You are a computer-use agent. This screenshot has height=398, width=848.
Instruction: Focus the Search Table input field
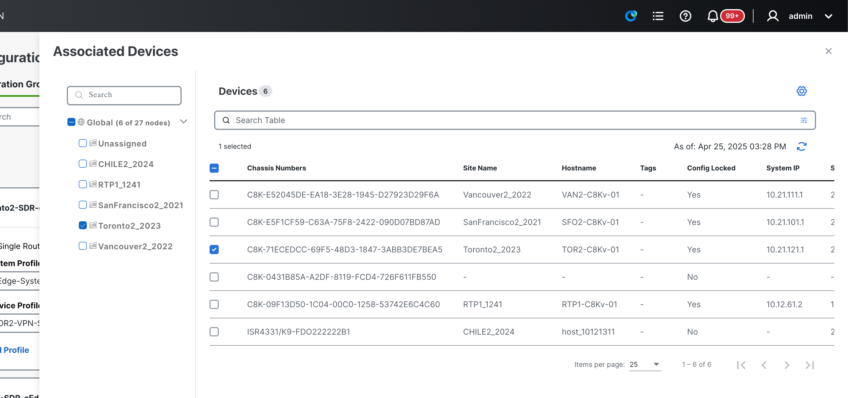point(515,120)
